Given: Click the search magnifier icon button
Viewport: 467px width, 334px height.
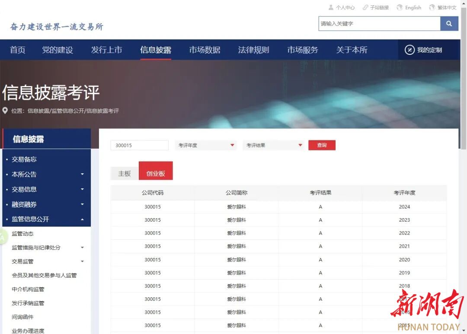Looking at the screenshot, I should click(x=449, y=24).
